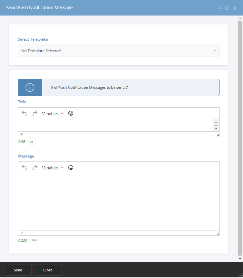Click the P element path in Title editor
The image size is (243, 278).
coord(22,134)
